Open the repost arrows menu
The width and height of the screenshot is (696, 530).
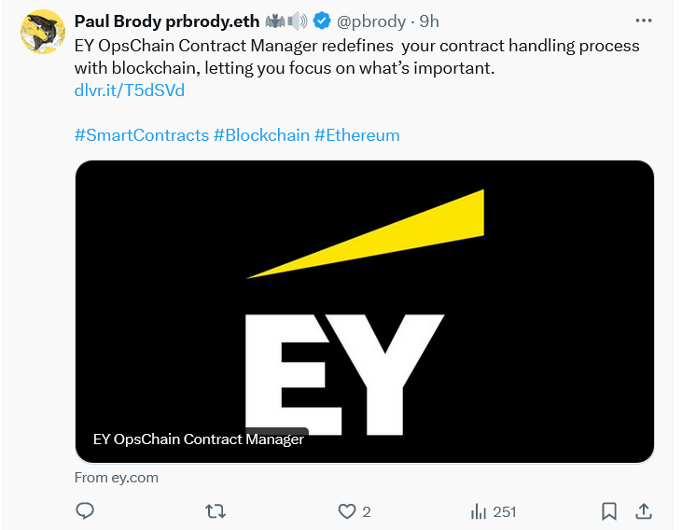pos(215,511)
